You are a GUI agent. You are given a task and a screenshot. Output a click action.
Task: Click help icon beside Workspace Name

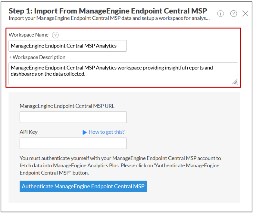point(55,35)
